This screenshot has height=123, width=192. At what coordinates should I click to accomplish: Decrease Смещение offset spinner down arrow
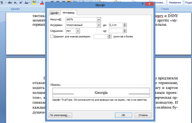(125, 32)
